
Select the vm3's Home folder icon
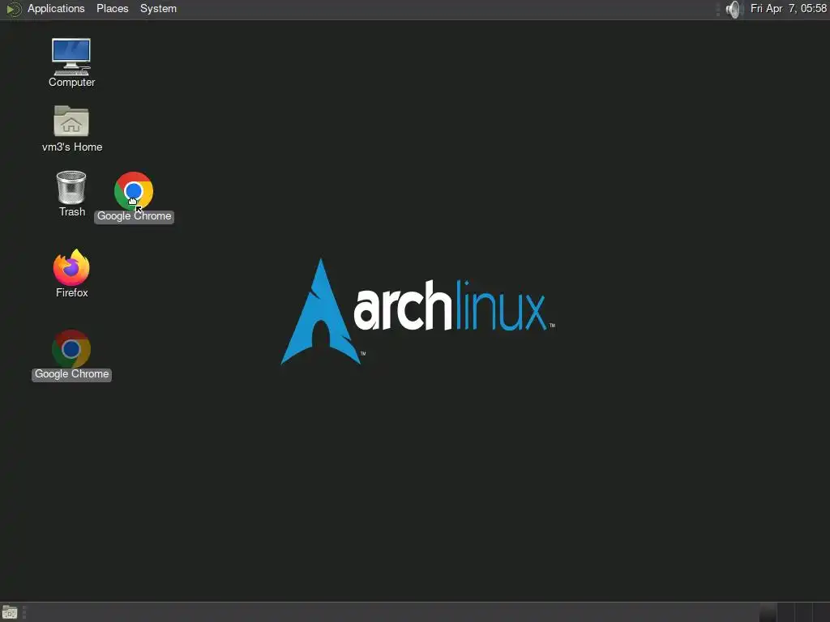(x=71, y=121)
